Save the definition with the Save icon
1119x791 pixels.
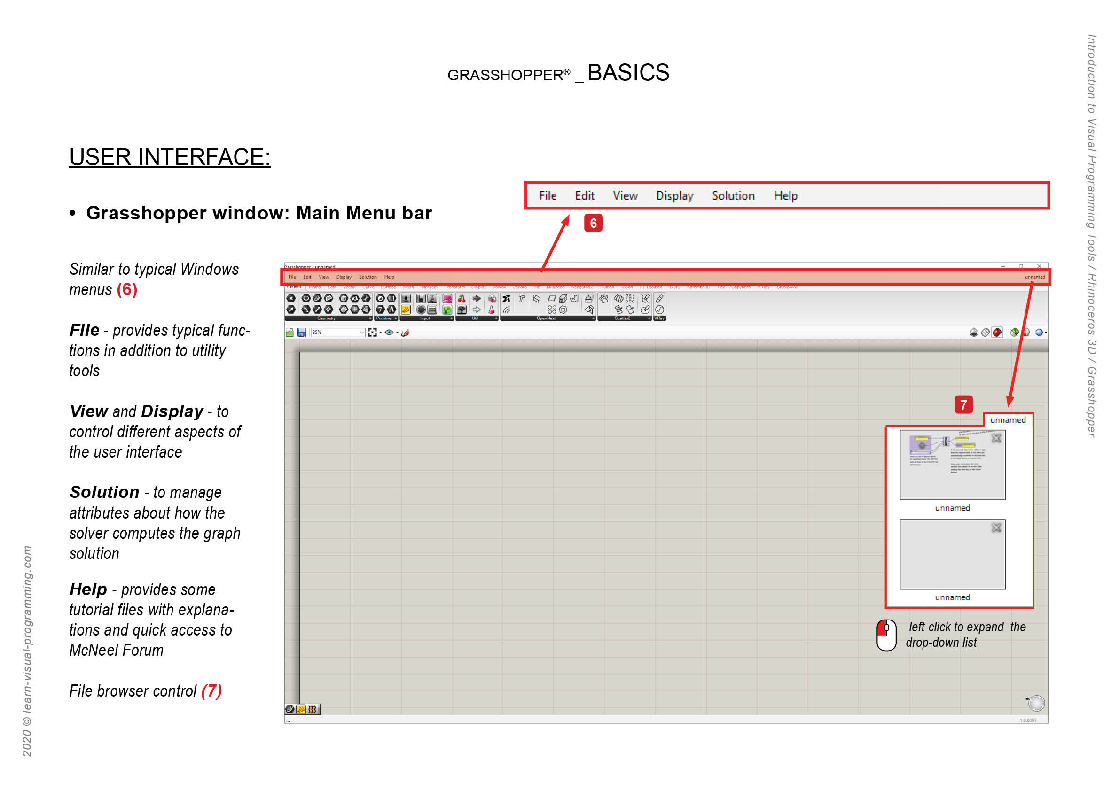coord(302,333)
